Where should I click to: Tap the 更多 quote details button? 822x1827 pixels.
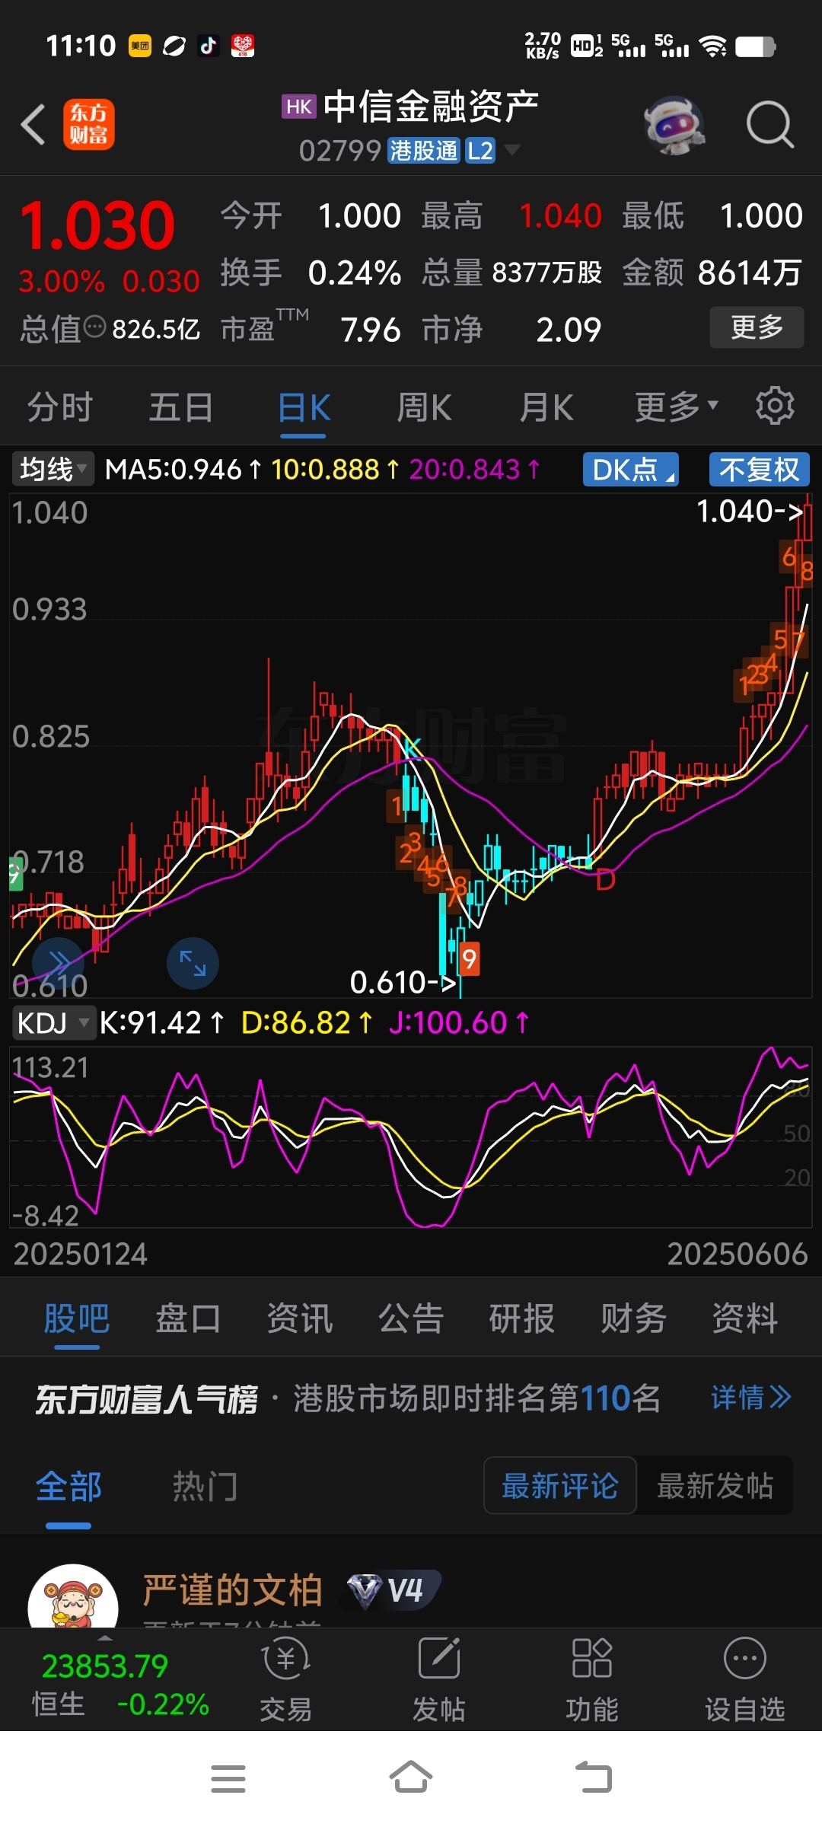pos(757,327)
